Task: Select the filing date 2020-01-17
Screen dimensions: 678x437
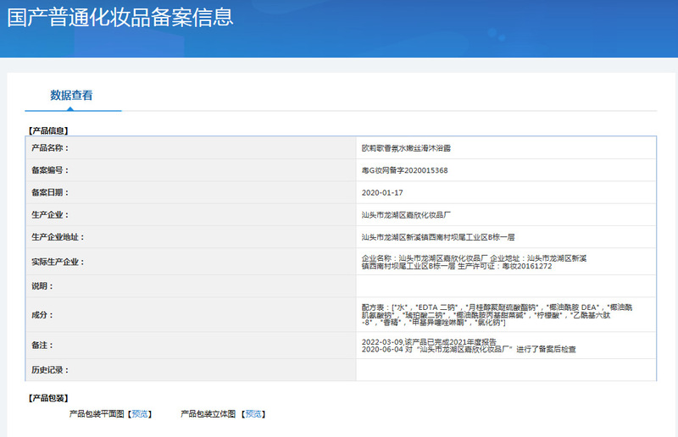Action: [x=382, y=193]
